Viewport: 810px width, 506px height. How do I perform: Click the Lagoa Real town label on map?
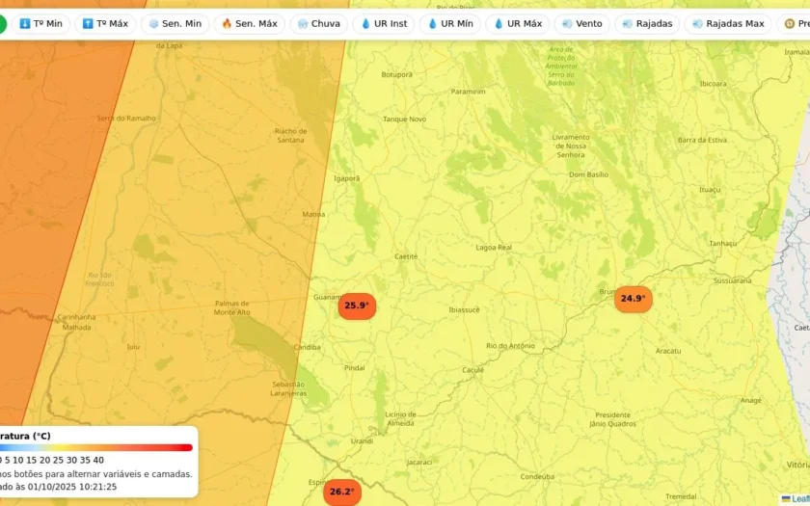click(x=493, y=248)
